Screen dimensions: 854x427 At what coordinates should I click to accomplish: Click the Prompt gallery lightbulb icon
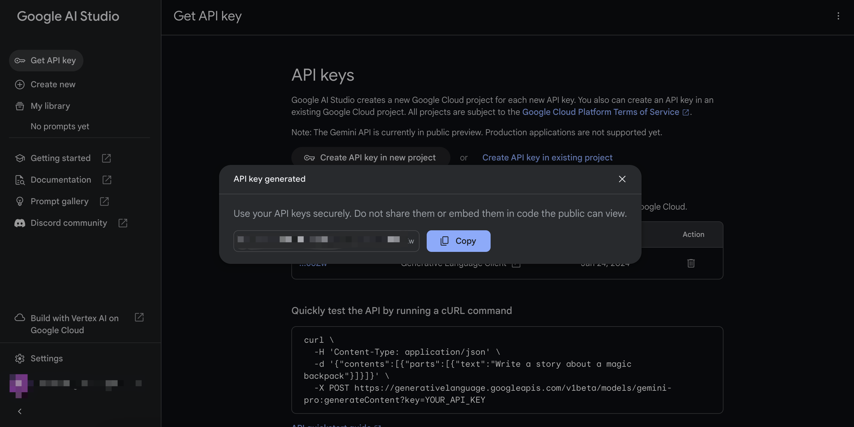20,202
